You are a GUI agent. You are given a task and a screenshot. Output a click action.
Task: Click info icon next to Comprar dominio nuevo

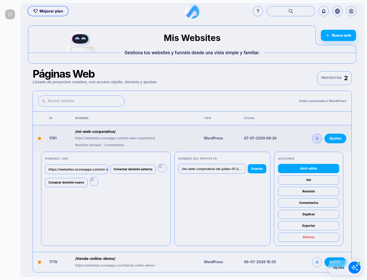[94, 181]
